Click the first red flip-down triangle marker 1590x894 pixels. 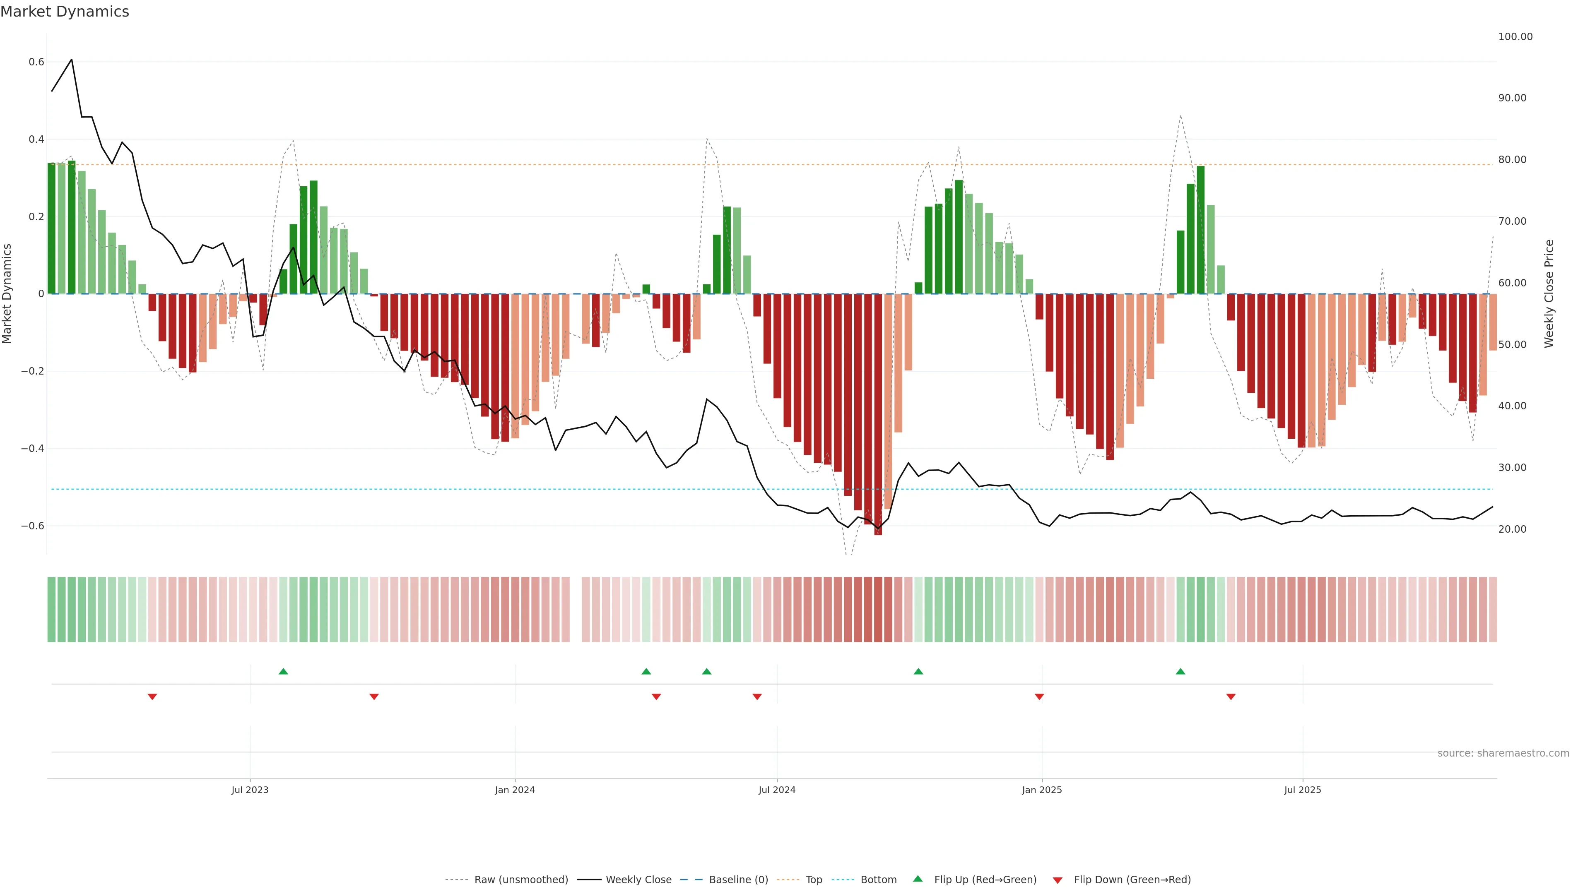point(152,697)
